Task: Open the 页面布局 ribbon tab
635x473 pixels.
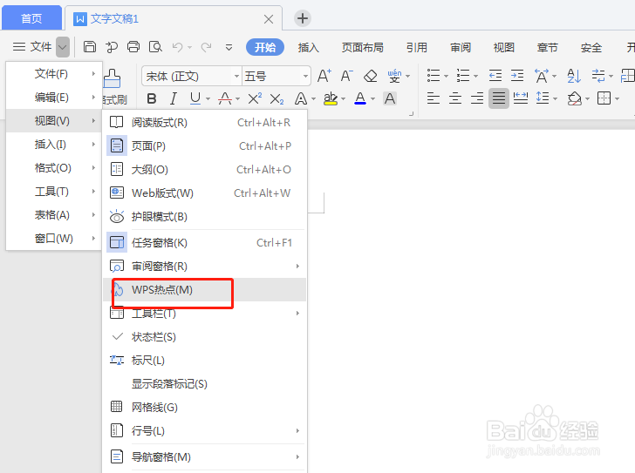Action: (363, 47)
